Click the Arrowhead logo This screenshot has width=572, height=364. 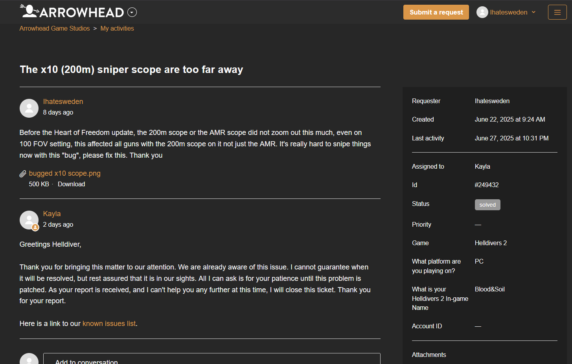click(72, 12)
